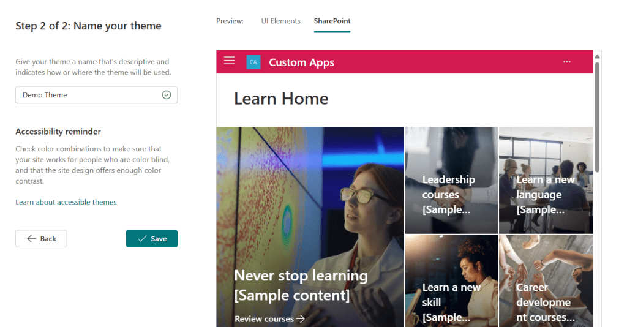
Task: Open the Learn a new language tile
Action: (x=546, y=180)
